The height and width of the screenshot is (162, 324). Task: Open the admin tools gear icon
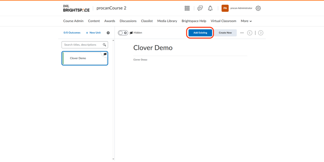tap(258, 8)
